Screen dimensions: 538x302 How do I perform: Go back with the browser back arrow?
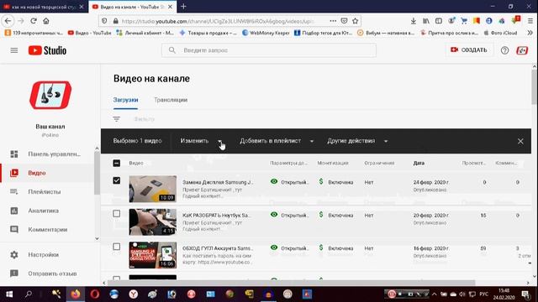coord(8,21)
